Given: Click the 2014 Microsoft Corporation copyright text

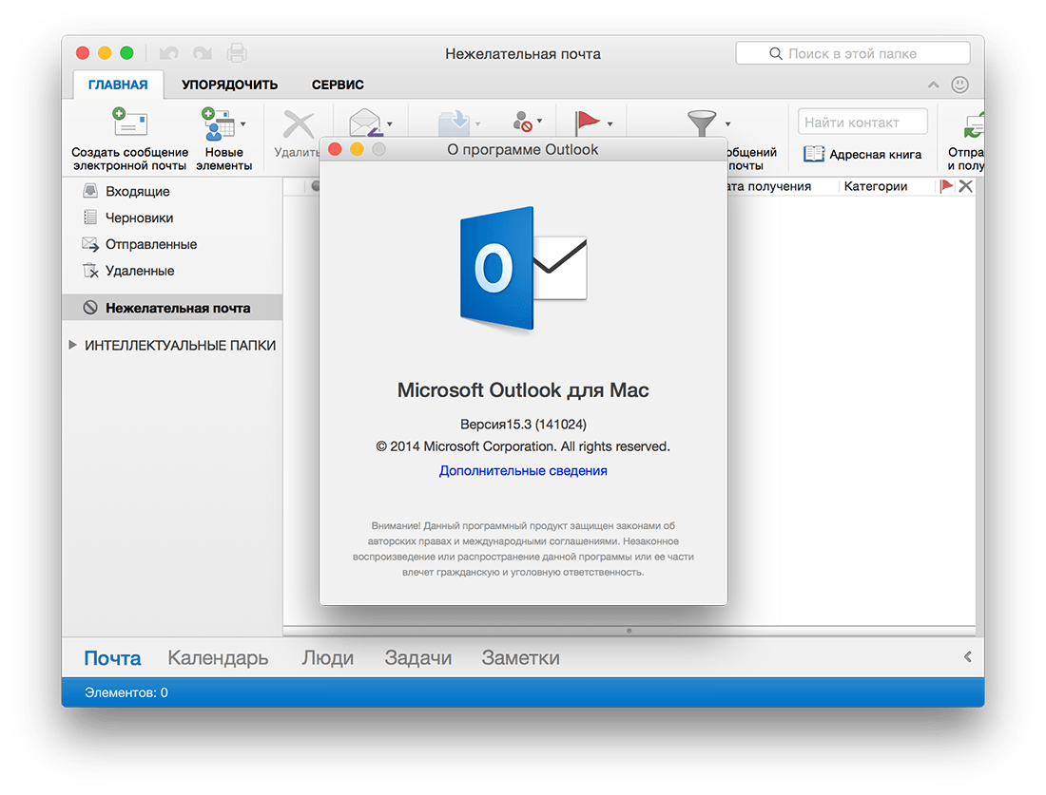Looking at the screenshot, I should (523, 446).
